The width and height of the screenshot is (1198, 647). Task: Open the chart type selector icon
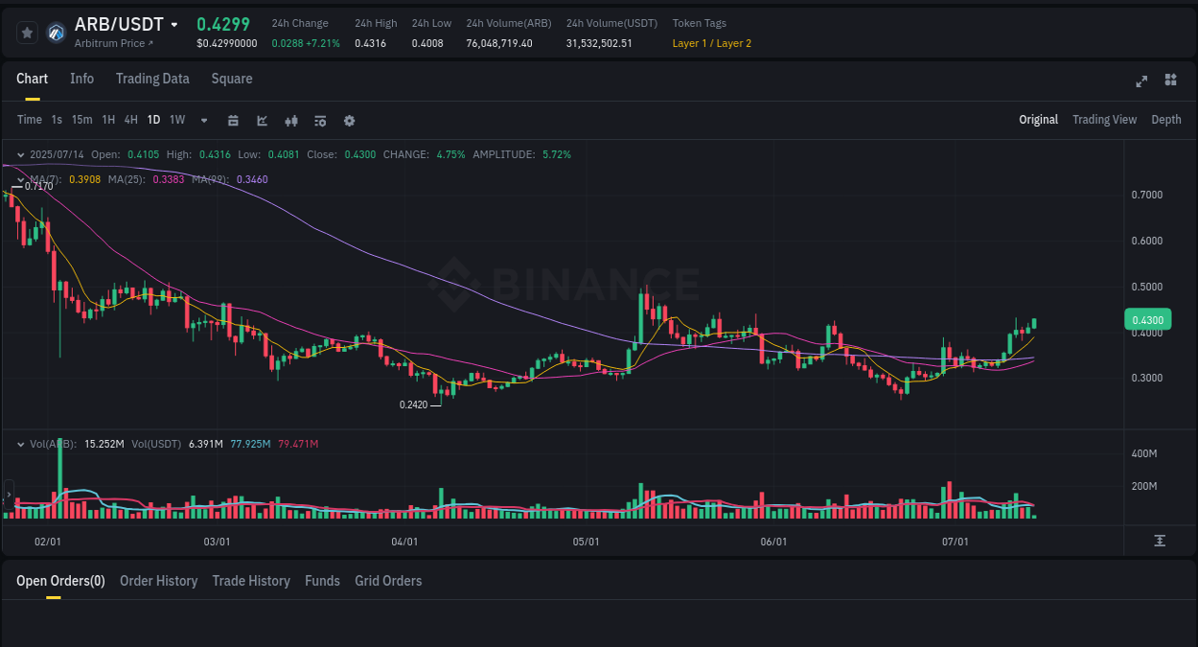point(233,120)
